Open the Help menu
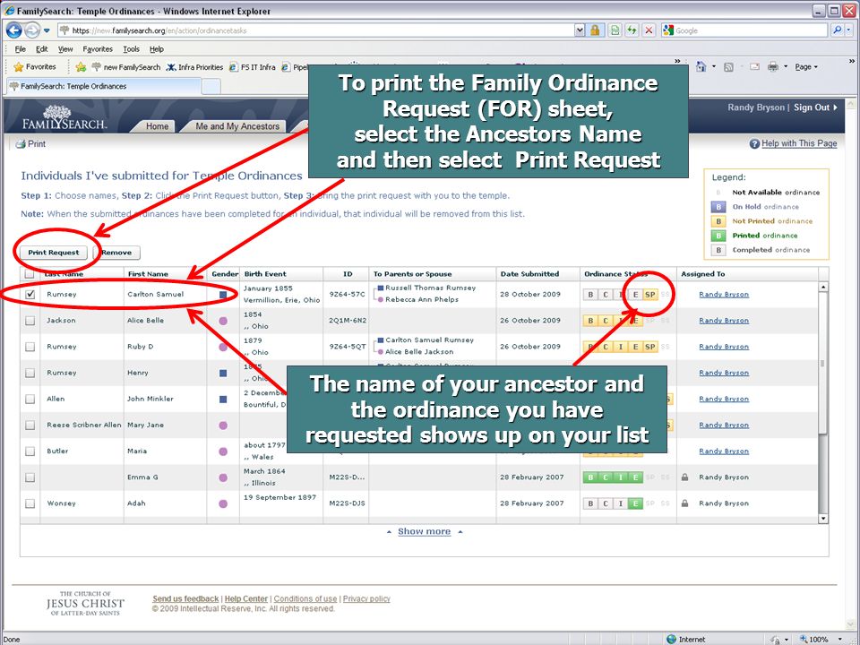The width and height of the screenshot is (860, 645). coord(156,48)
